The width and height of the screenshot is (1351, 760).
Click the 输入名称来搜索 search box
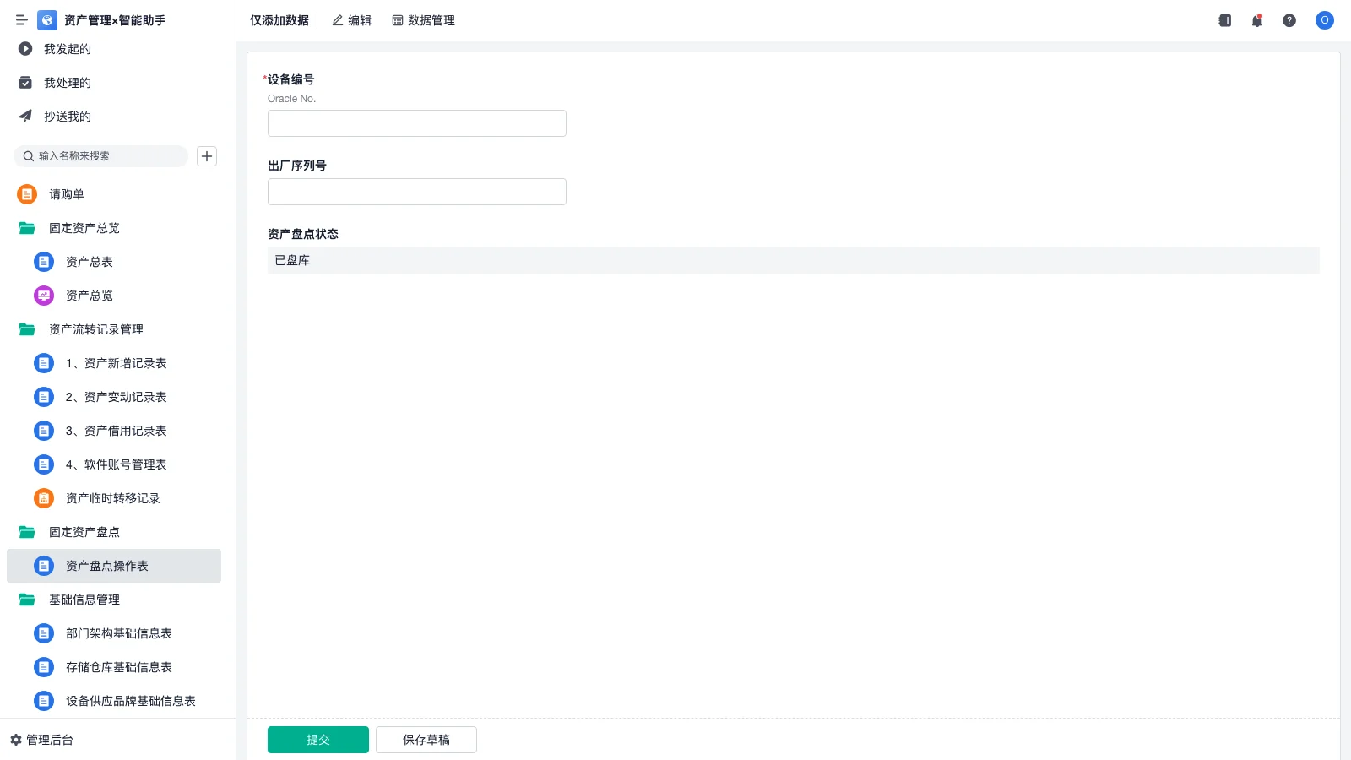(101, 156)
